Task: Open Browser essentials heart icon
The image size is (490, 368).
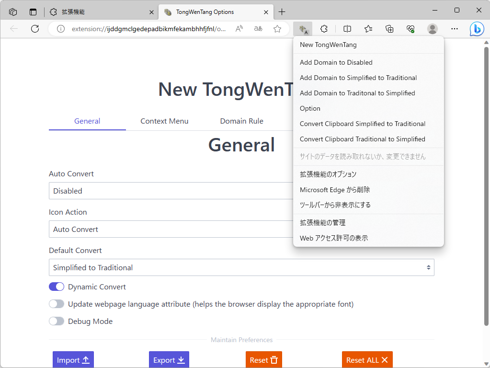Action: click(x=410, y=29)
